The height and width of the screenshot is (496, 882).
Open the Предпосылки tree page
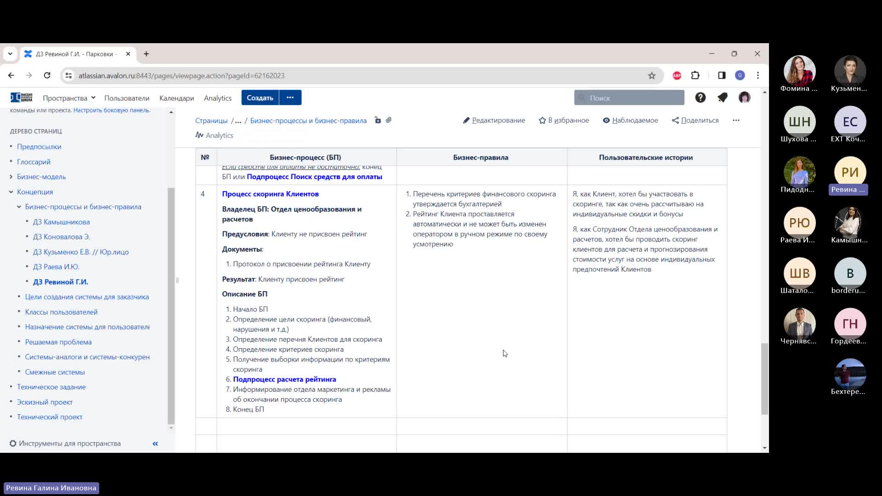click(x=39, y=147)
